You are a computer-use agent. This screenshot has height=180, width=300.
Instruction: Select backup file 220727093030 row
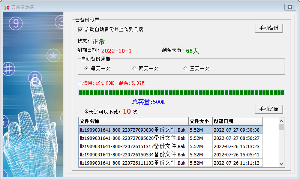tap(171, 130)
